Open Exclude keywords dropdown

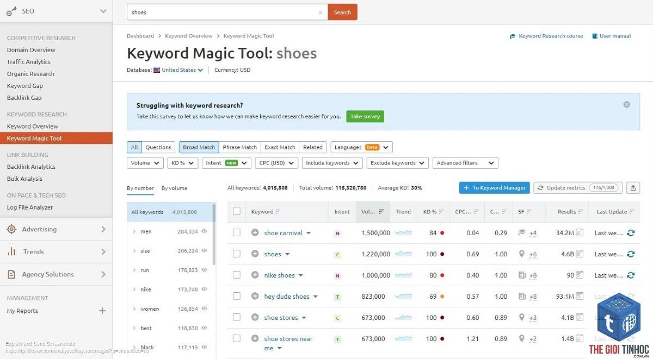(x=398, y=163)
